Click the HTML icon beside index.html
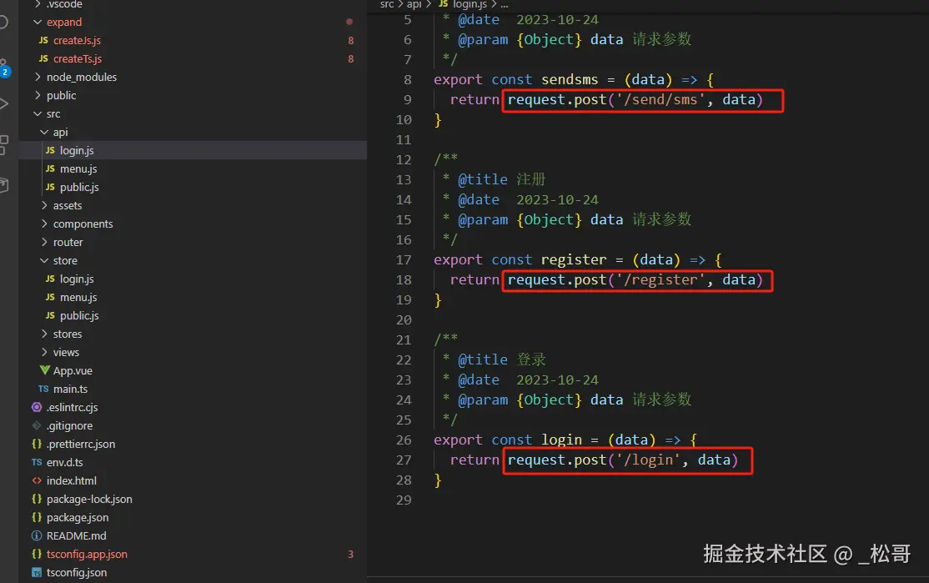 tap(37, 480)
